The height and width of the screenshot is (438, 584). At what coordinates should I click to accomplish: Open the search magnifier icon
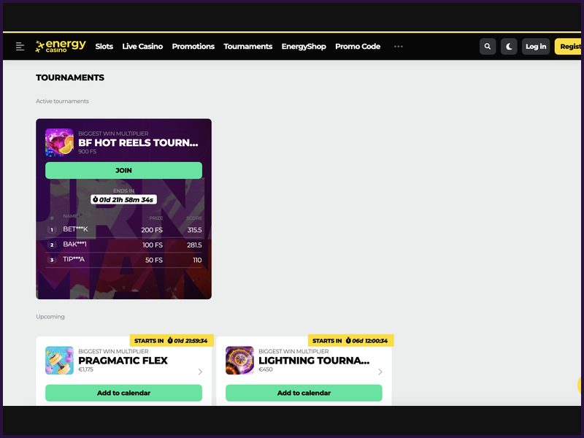[x=488, y=47]
